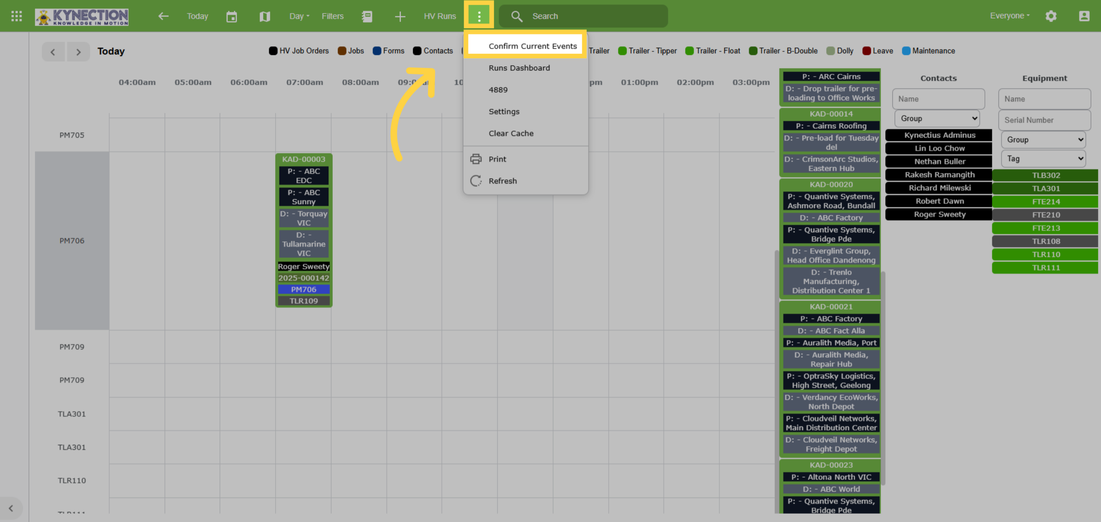Open the user account icon
This screenshot has height=522, width=1101.
(1084, 16)
